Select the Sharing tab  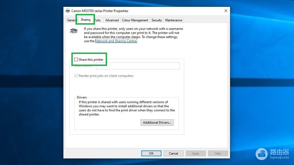click(x=85, y=20)
